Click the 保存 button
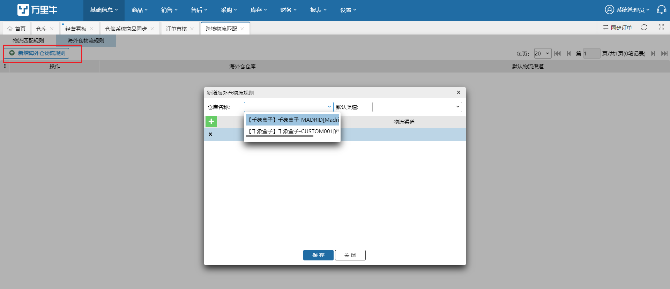Viewport: 670px width, 289px height. point(318,255)
